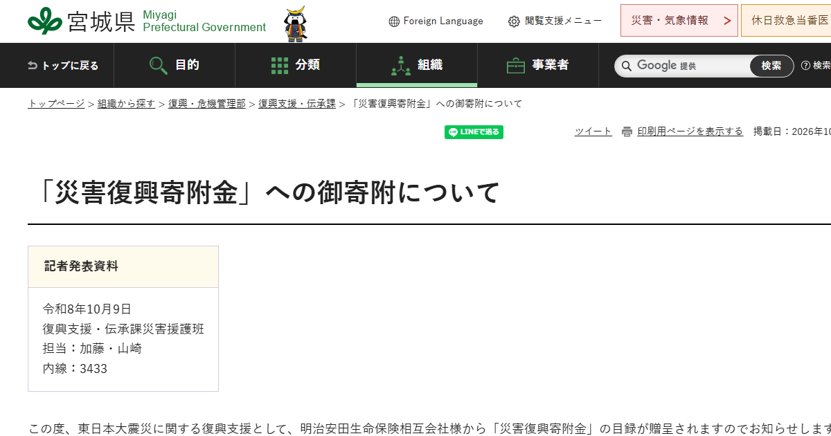Click the LINEで送る share button
This screenshot has height=436, width=831.
474,132
